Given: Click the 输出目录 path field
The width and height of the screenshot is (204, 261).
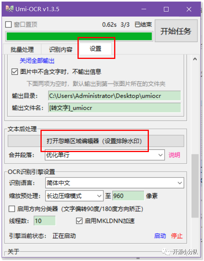Looking at the screenshot, I should tap(115, 96).
